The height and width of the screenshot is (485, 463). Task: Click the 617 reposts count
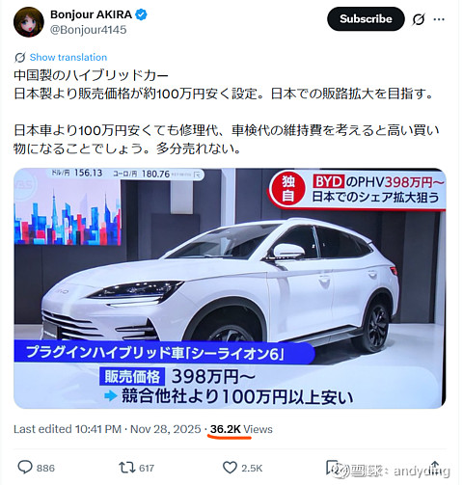click(x=147, y=468)
